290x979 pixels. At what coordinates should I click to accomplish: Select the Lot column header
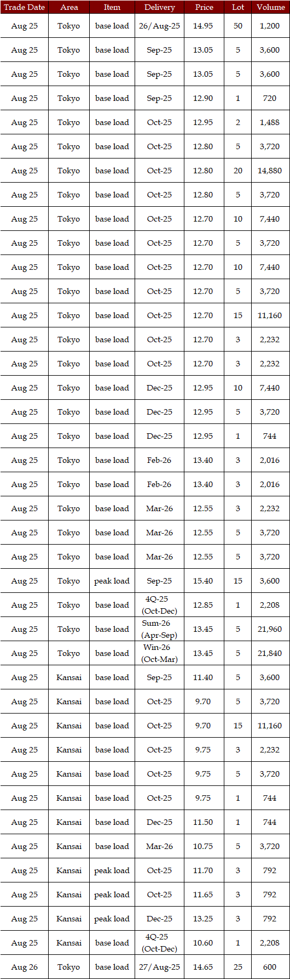pyautogui.click(x=237, y=7)
